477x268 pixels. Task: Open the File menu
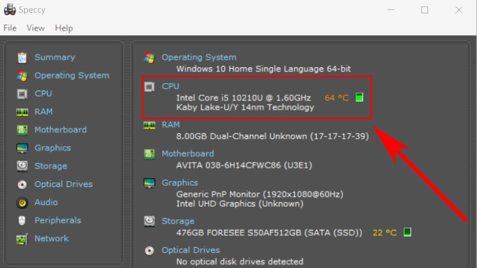[10, 28]
